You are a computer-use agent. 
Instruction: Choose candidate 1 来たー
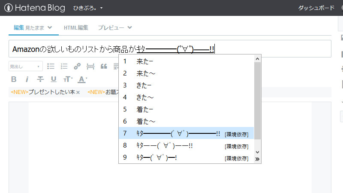click(x=186, y=61)
